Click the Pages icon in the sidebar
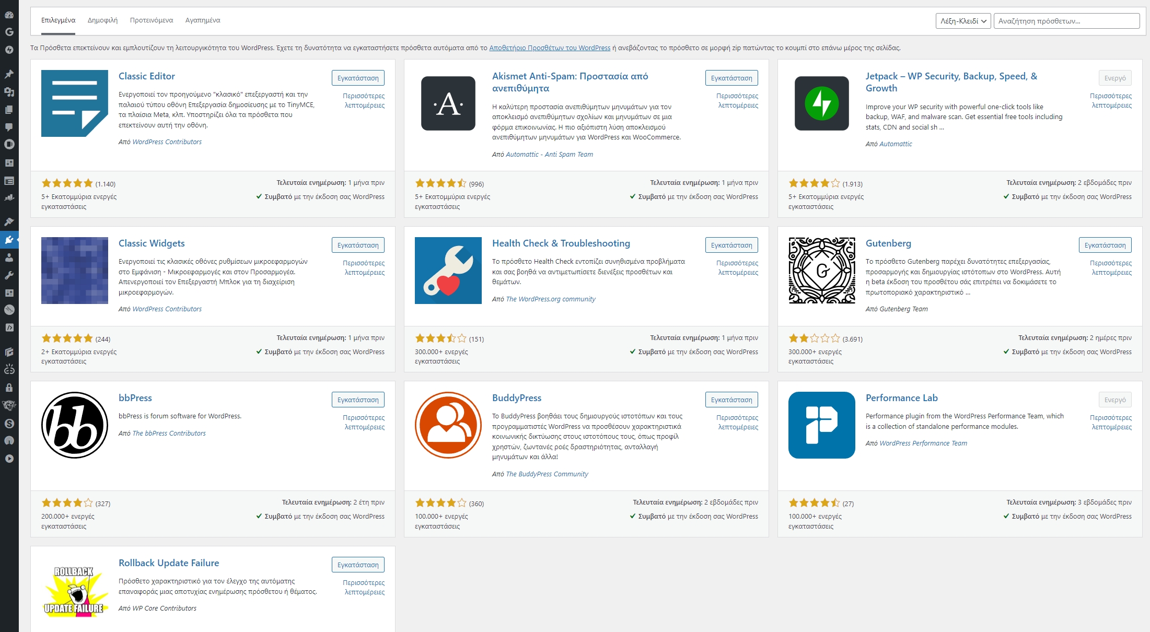This screenshot has width=1150, height=632. [x=9, y=110]
